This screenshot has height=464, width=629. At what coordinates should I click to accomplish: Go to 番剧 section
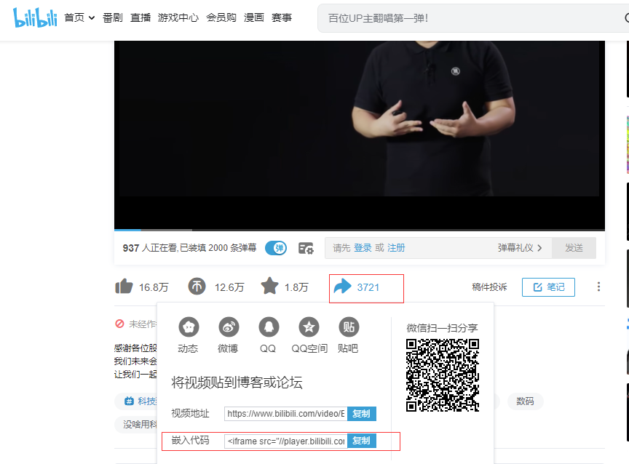(113, 17)
